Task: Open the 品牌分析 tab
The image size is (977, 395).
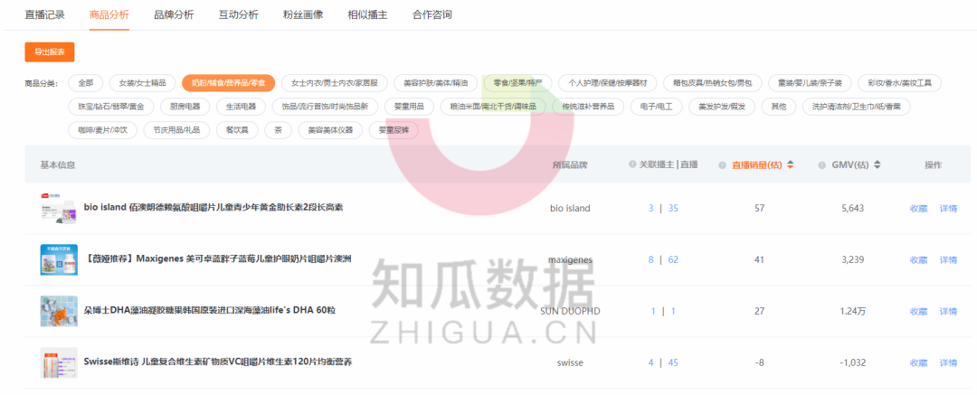Action: 174,14
